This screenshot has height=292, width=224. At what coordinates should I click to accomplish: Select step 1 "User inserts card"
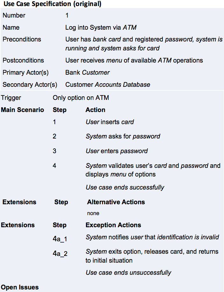(x=110, y=122)
